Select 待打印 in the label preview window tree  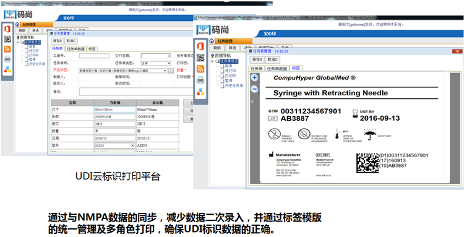point(231,71)
